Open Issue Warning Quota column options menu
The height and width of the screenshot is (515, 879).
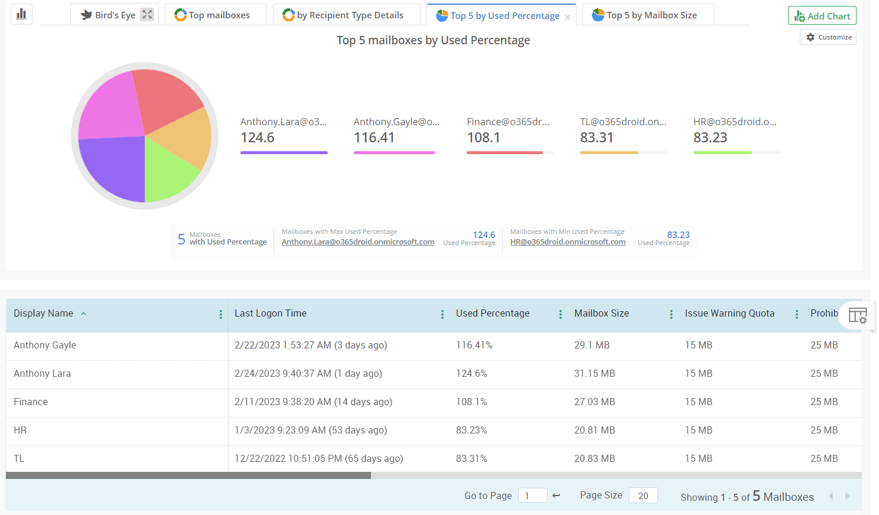(797, 314)
